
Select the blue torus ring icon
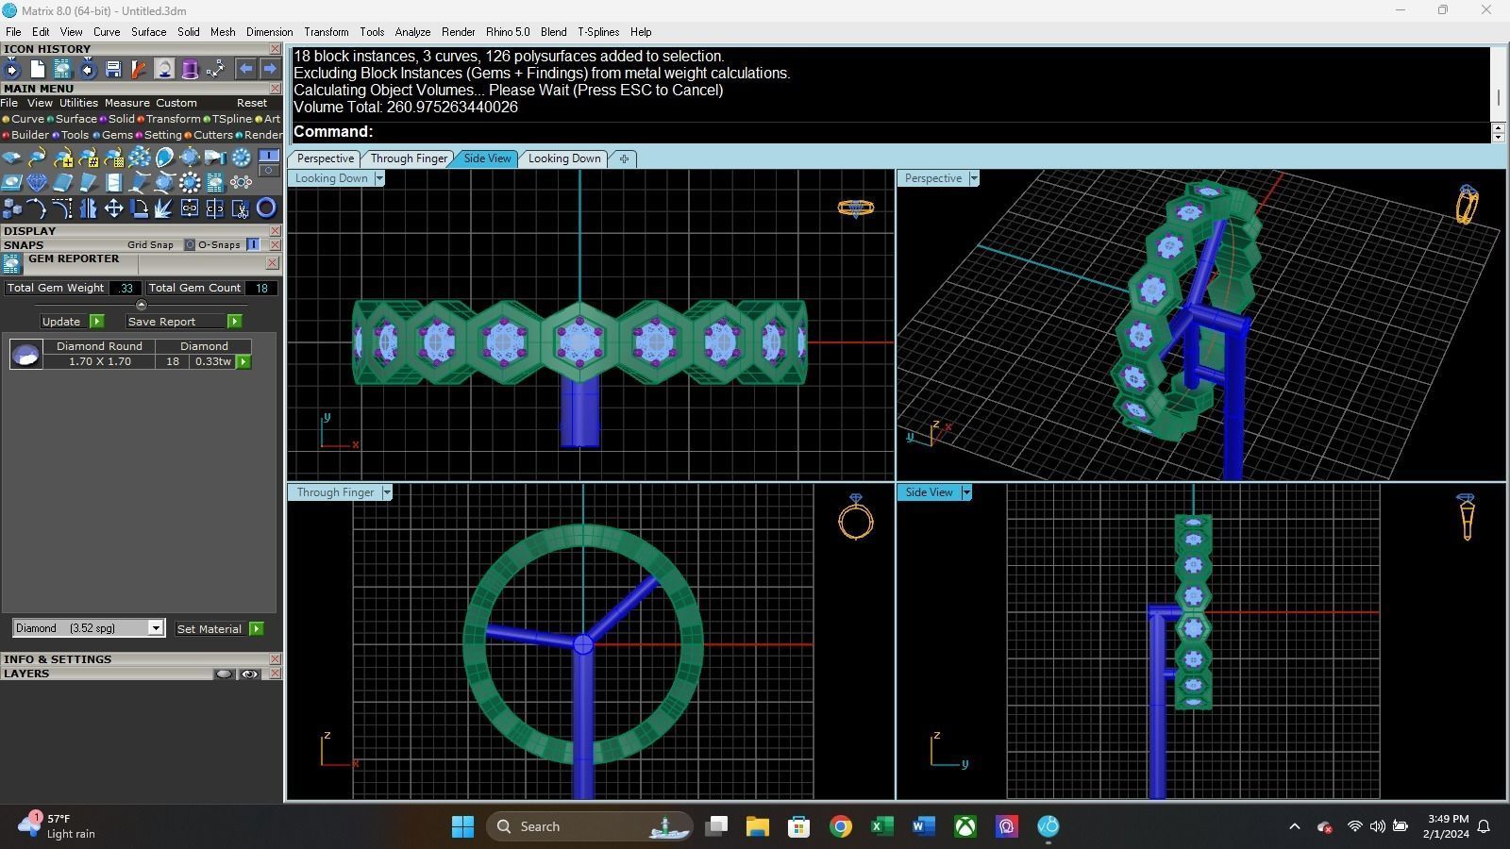point(266,208)
